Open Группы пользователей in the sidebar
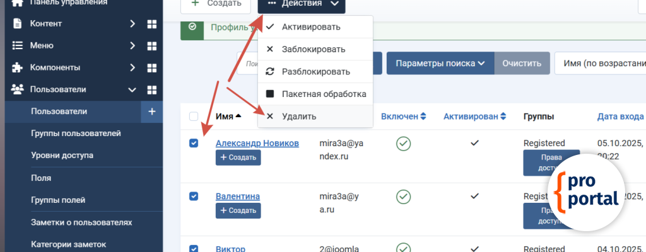 point(76,134)
